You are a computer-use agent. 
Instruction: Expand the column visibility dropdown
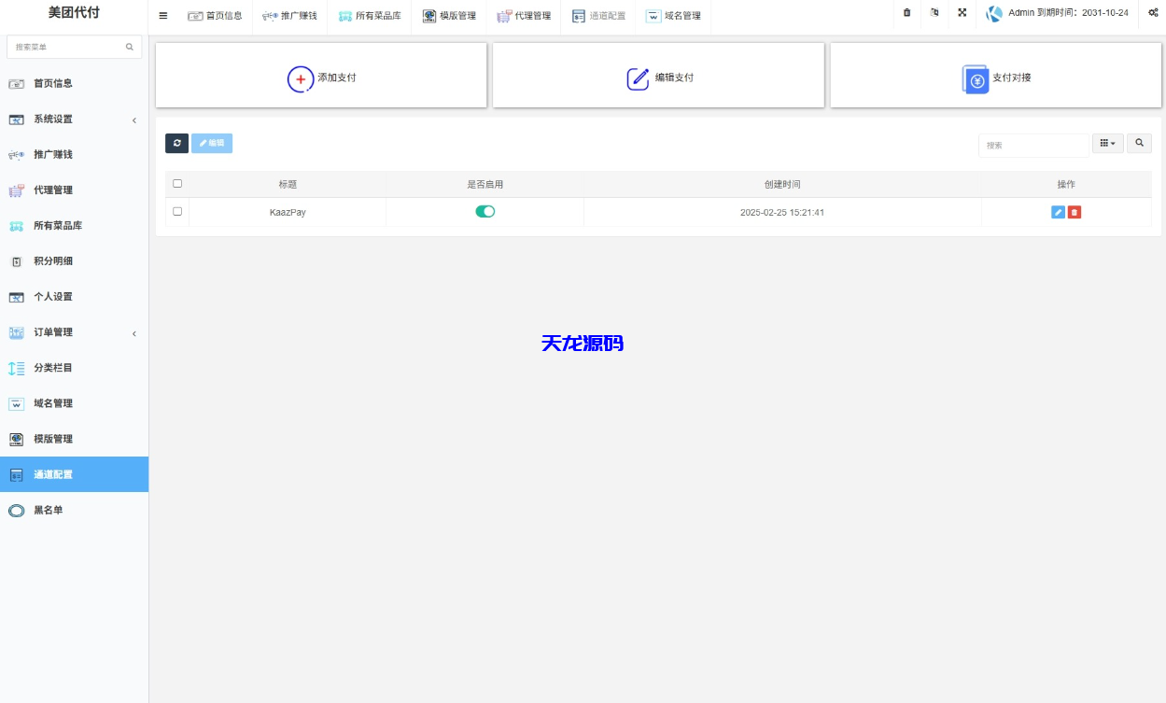pyautogui.click(x=1107, y=143)
